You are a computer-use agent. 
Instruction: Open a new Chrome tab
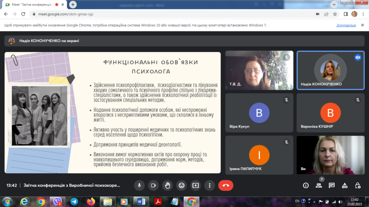[x=73, y=5]
